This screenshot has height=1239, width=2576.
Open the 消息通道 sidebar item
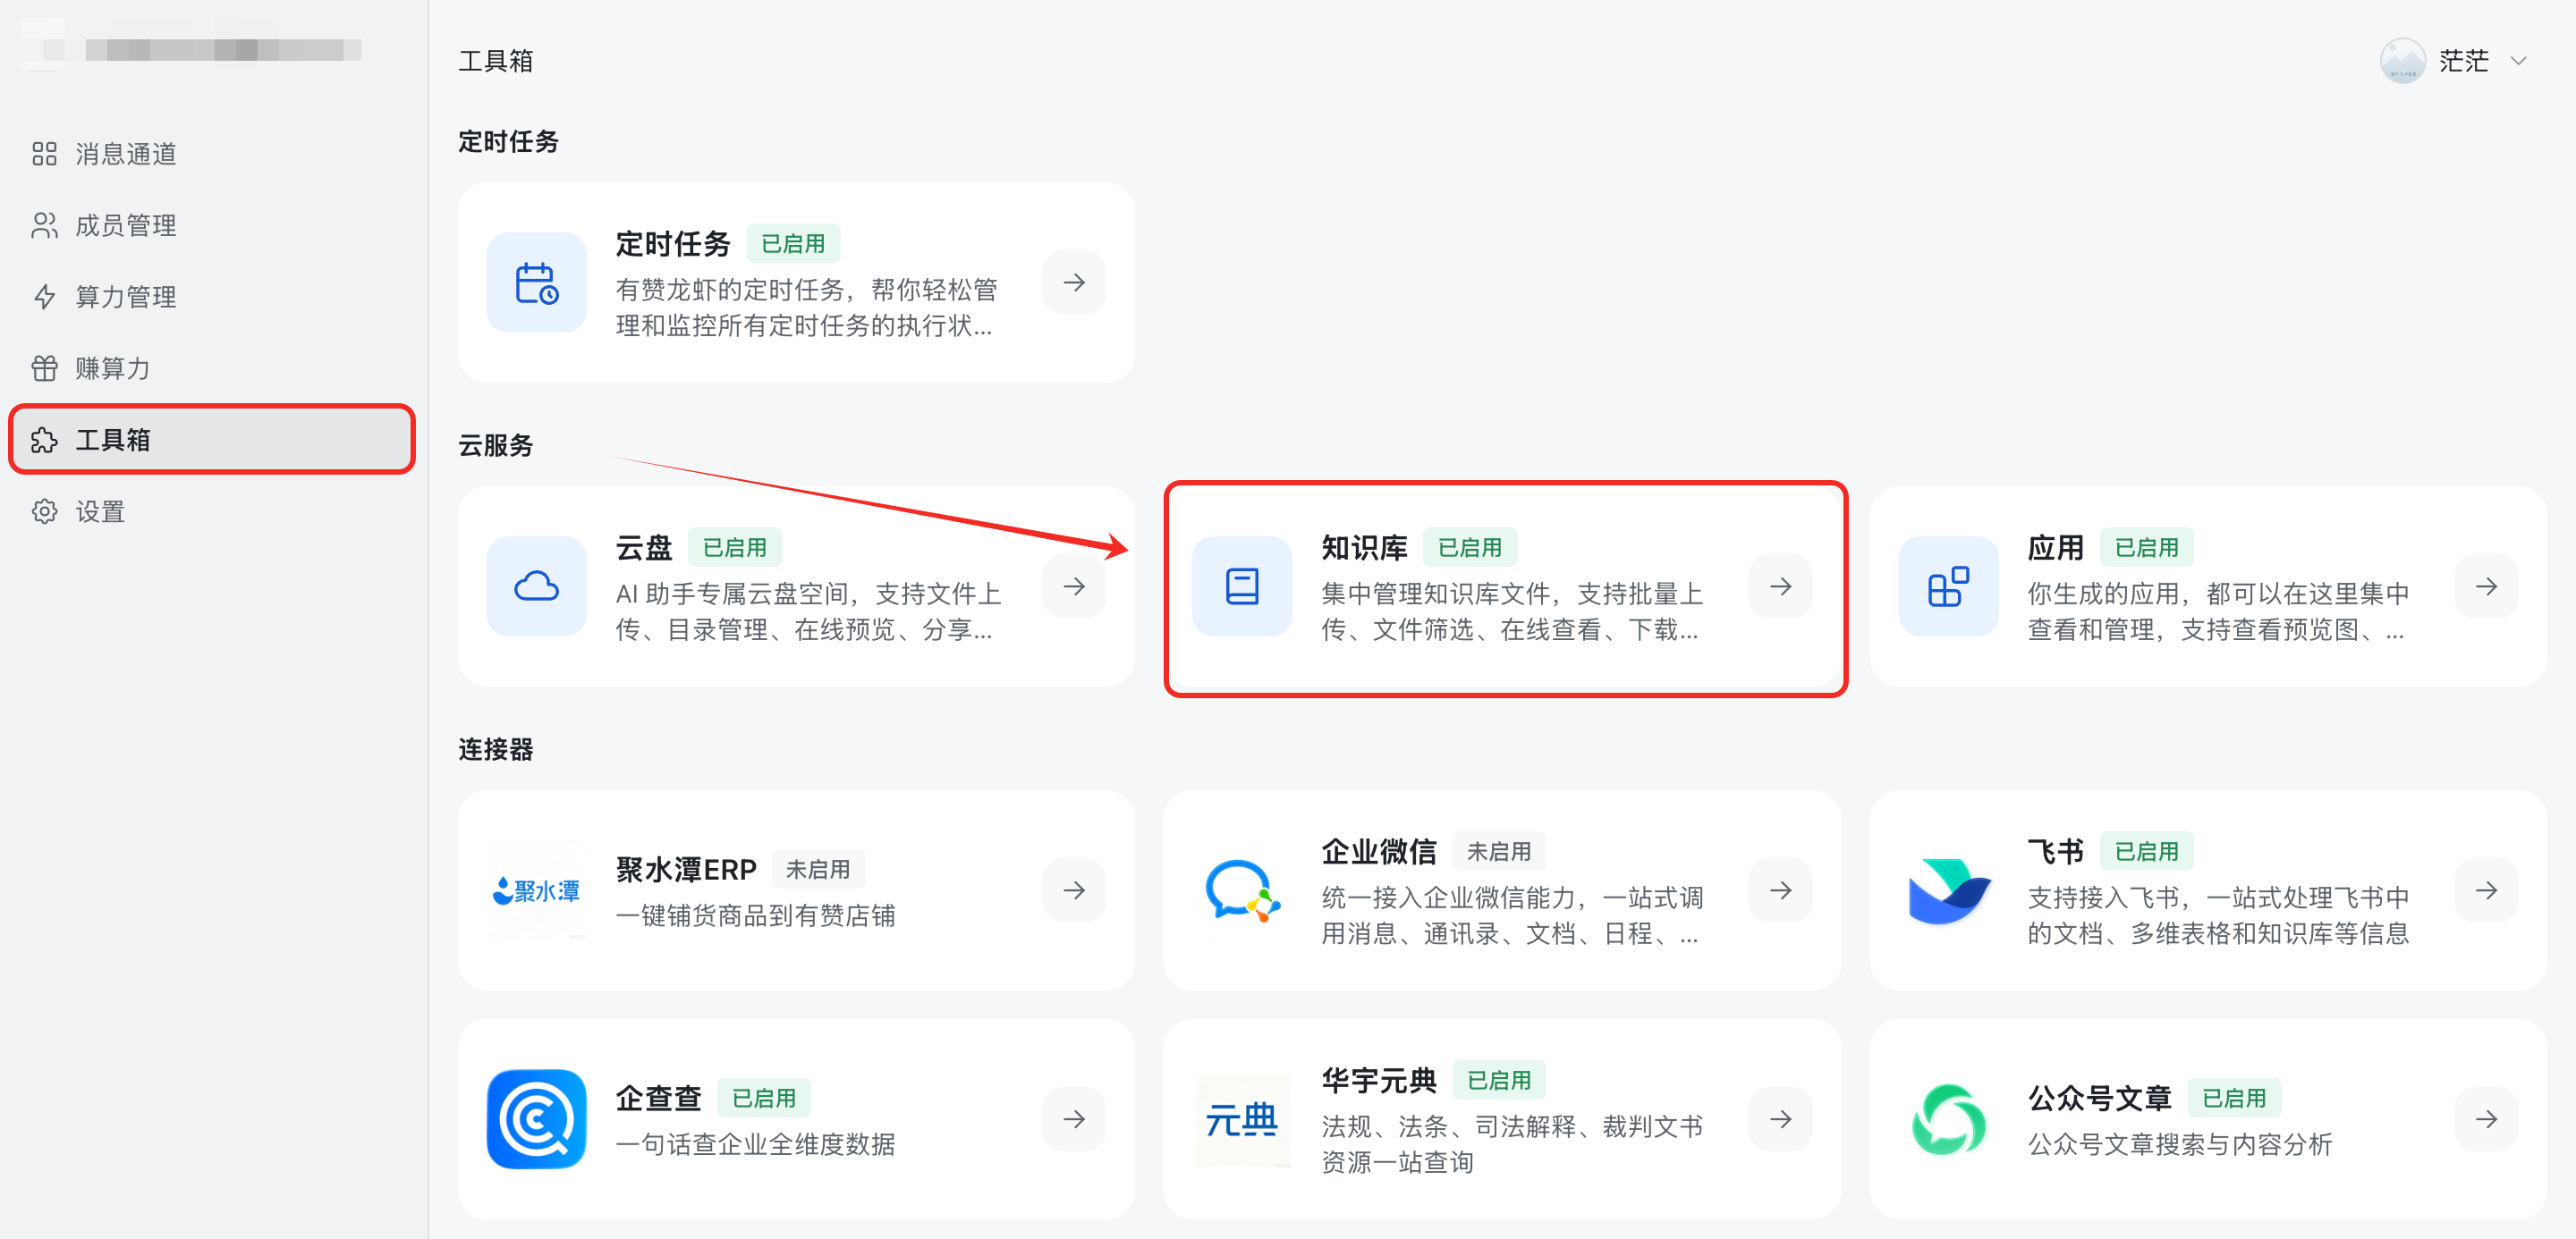(x=212, y=154)
